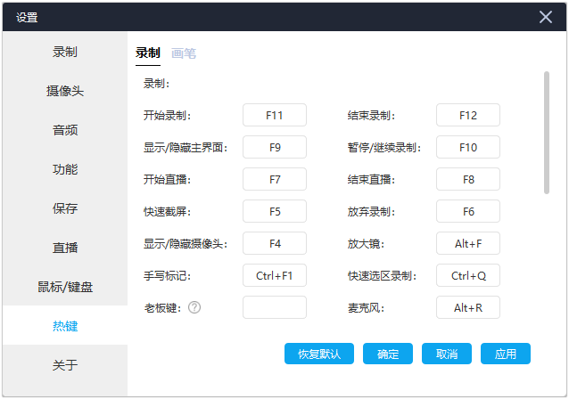This screenshot has width=569, height=399.
Task: Click the 开始录制 hotkey field showing F11
Action: (x=275, y=115)
